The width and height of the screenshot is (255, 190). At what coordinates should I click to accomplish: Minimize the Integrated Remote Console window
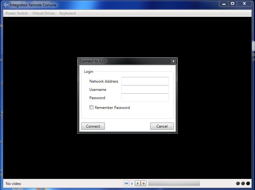click(224, 4)
